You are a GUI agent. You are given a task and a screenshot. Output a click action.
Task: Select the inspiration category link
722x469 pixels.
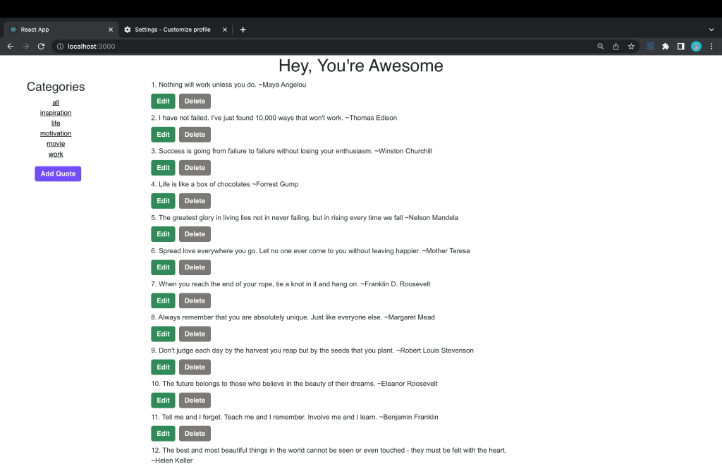click(56, 113)
